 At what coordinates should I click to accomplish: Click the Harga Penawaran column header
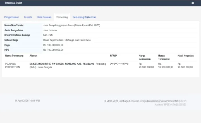pyautogui.click(x=145, y=58)
